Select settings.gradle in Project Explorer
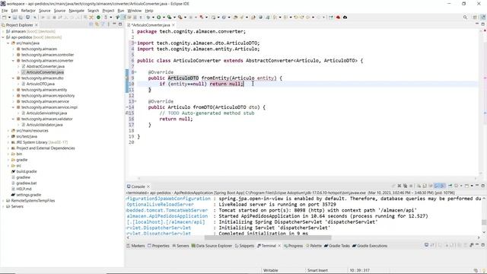 (29, 195)
